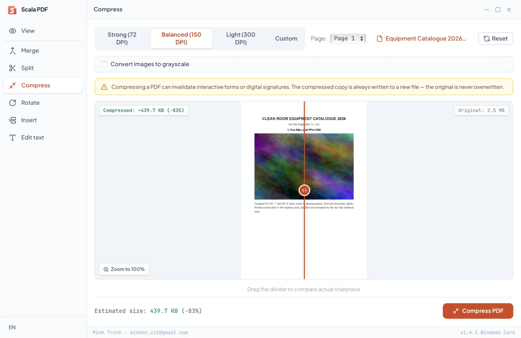Screen dimensions: 521x338
Task: Switch to Custom compression tab
Action: (x=286, y=38)
